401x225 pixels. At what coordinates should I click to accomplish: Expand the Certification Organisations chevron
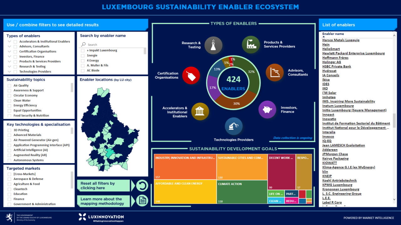tap(9, 51)
